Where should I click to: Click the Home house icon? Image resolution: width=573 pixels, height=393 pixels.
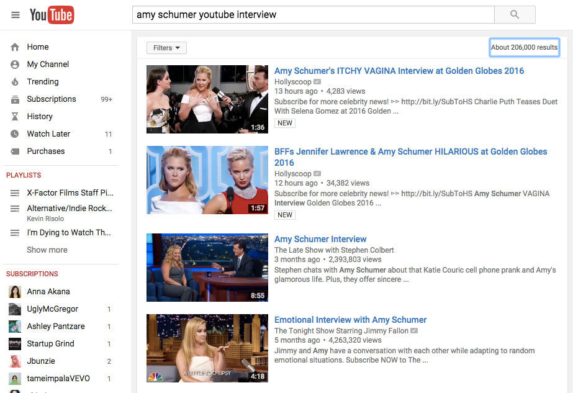click(15, 47)
